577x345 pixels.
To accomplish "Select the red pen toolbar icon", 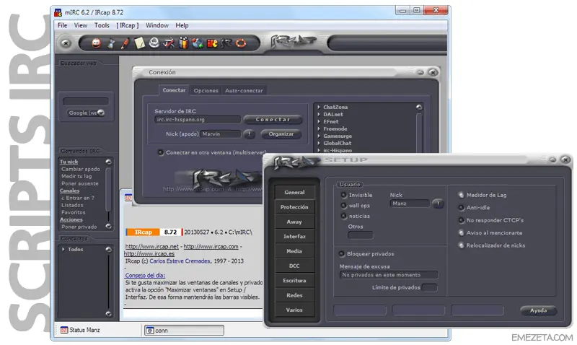I will 125,43.
